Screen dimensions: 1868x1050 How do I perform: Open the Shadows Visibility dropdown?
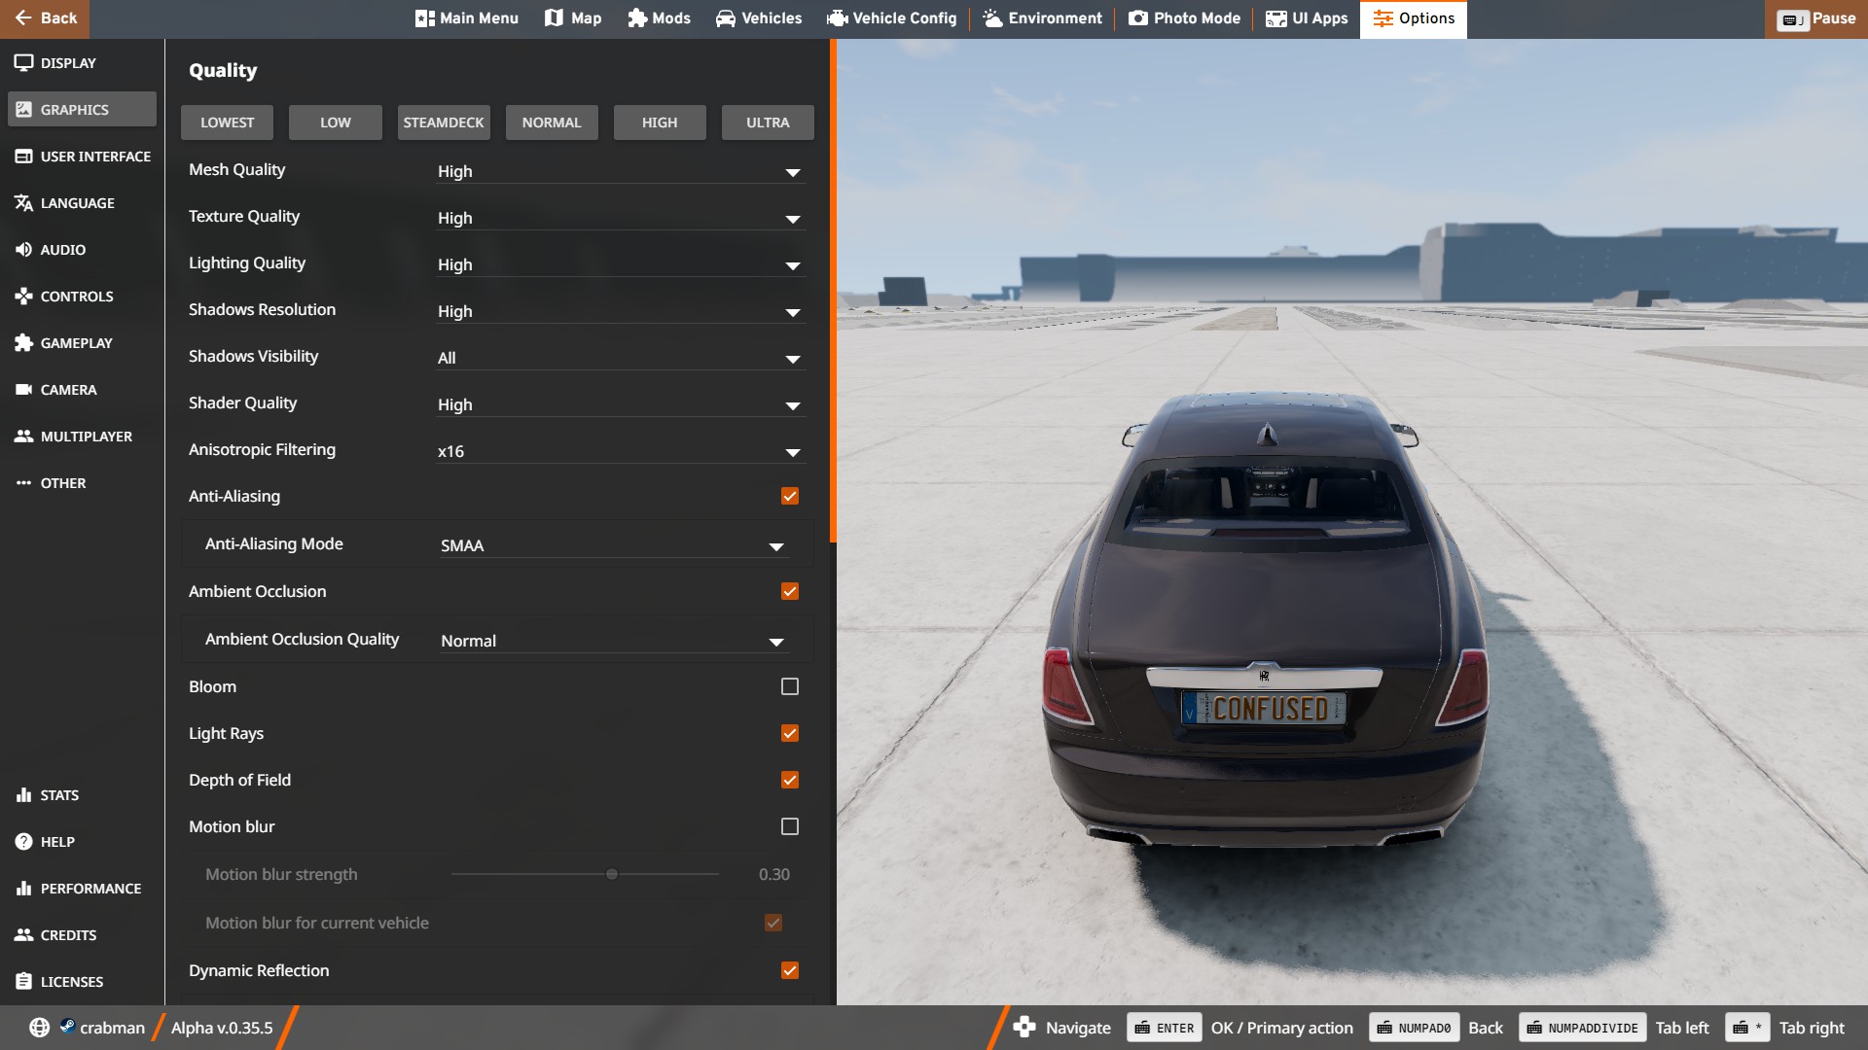[x=621, y=358]
